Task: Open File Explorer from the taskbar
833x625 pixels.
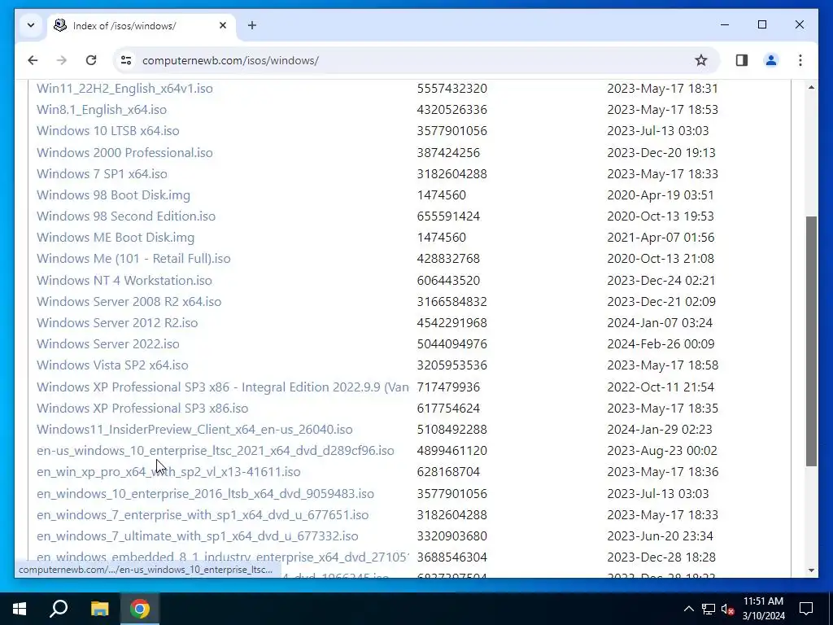Action: coord(99,609)
